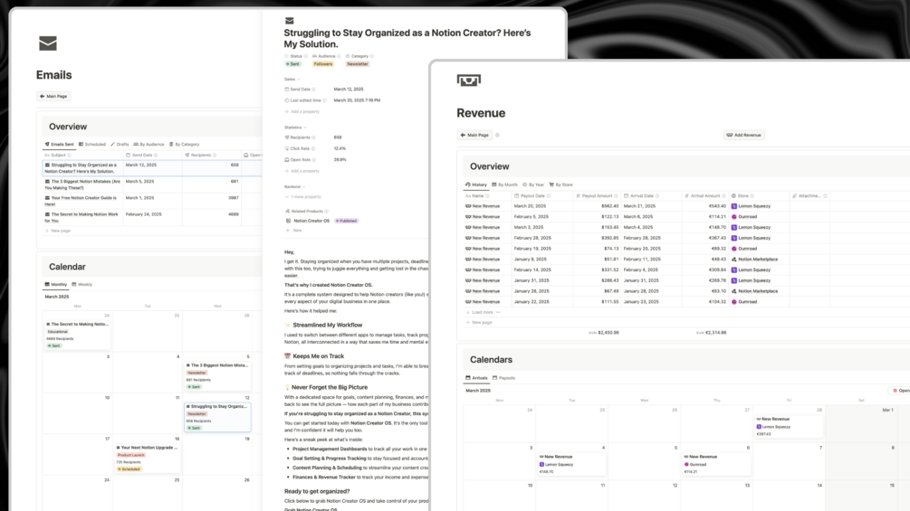The width and height of the screenshot is (910, 511).
Task: Select the Monthly calendar view tab
Action: [56, 285]
